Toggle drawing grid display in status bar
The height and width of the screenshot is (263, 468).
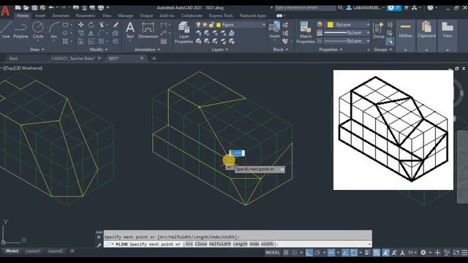(x=286, y=253)
